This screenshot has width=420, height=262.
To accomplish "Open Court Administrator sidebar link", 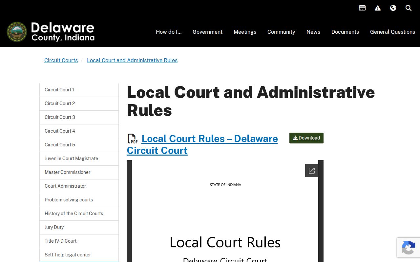I will pos(79,186).
